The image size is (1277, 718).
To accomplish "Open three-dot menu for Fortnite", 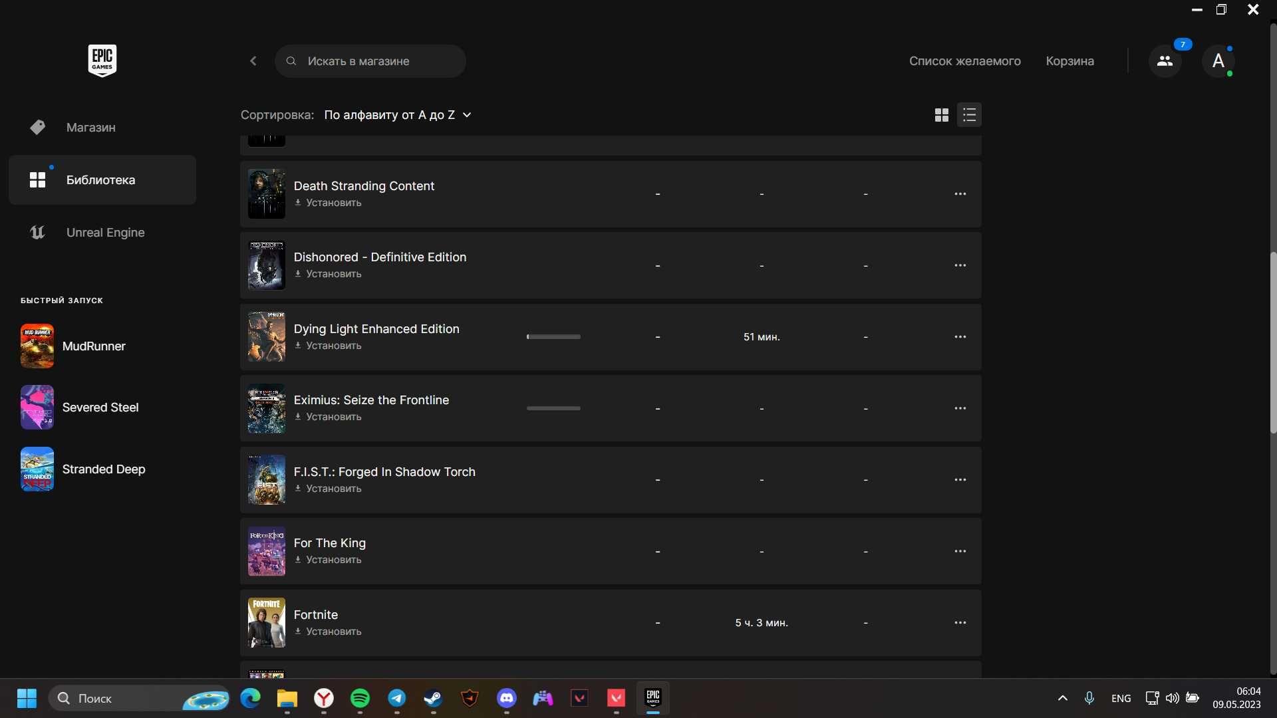I will tap(960, 622).
